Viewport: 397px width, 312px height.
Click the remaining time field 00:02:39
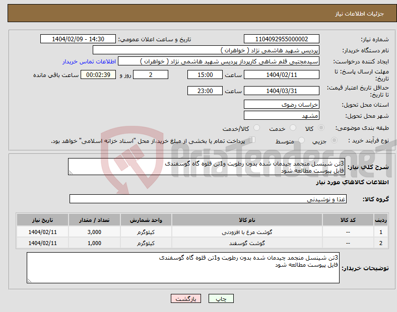[98, 74]
